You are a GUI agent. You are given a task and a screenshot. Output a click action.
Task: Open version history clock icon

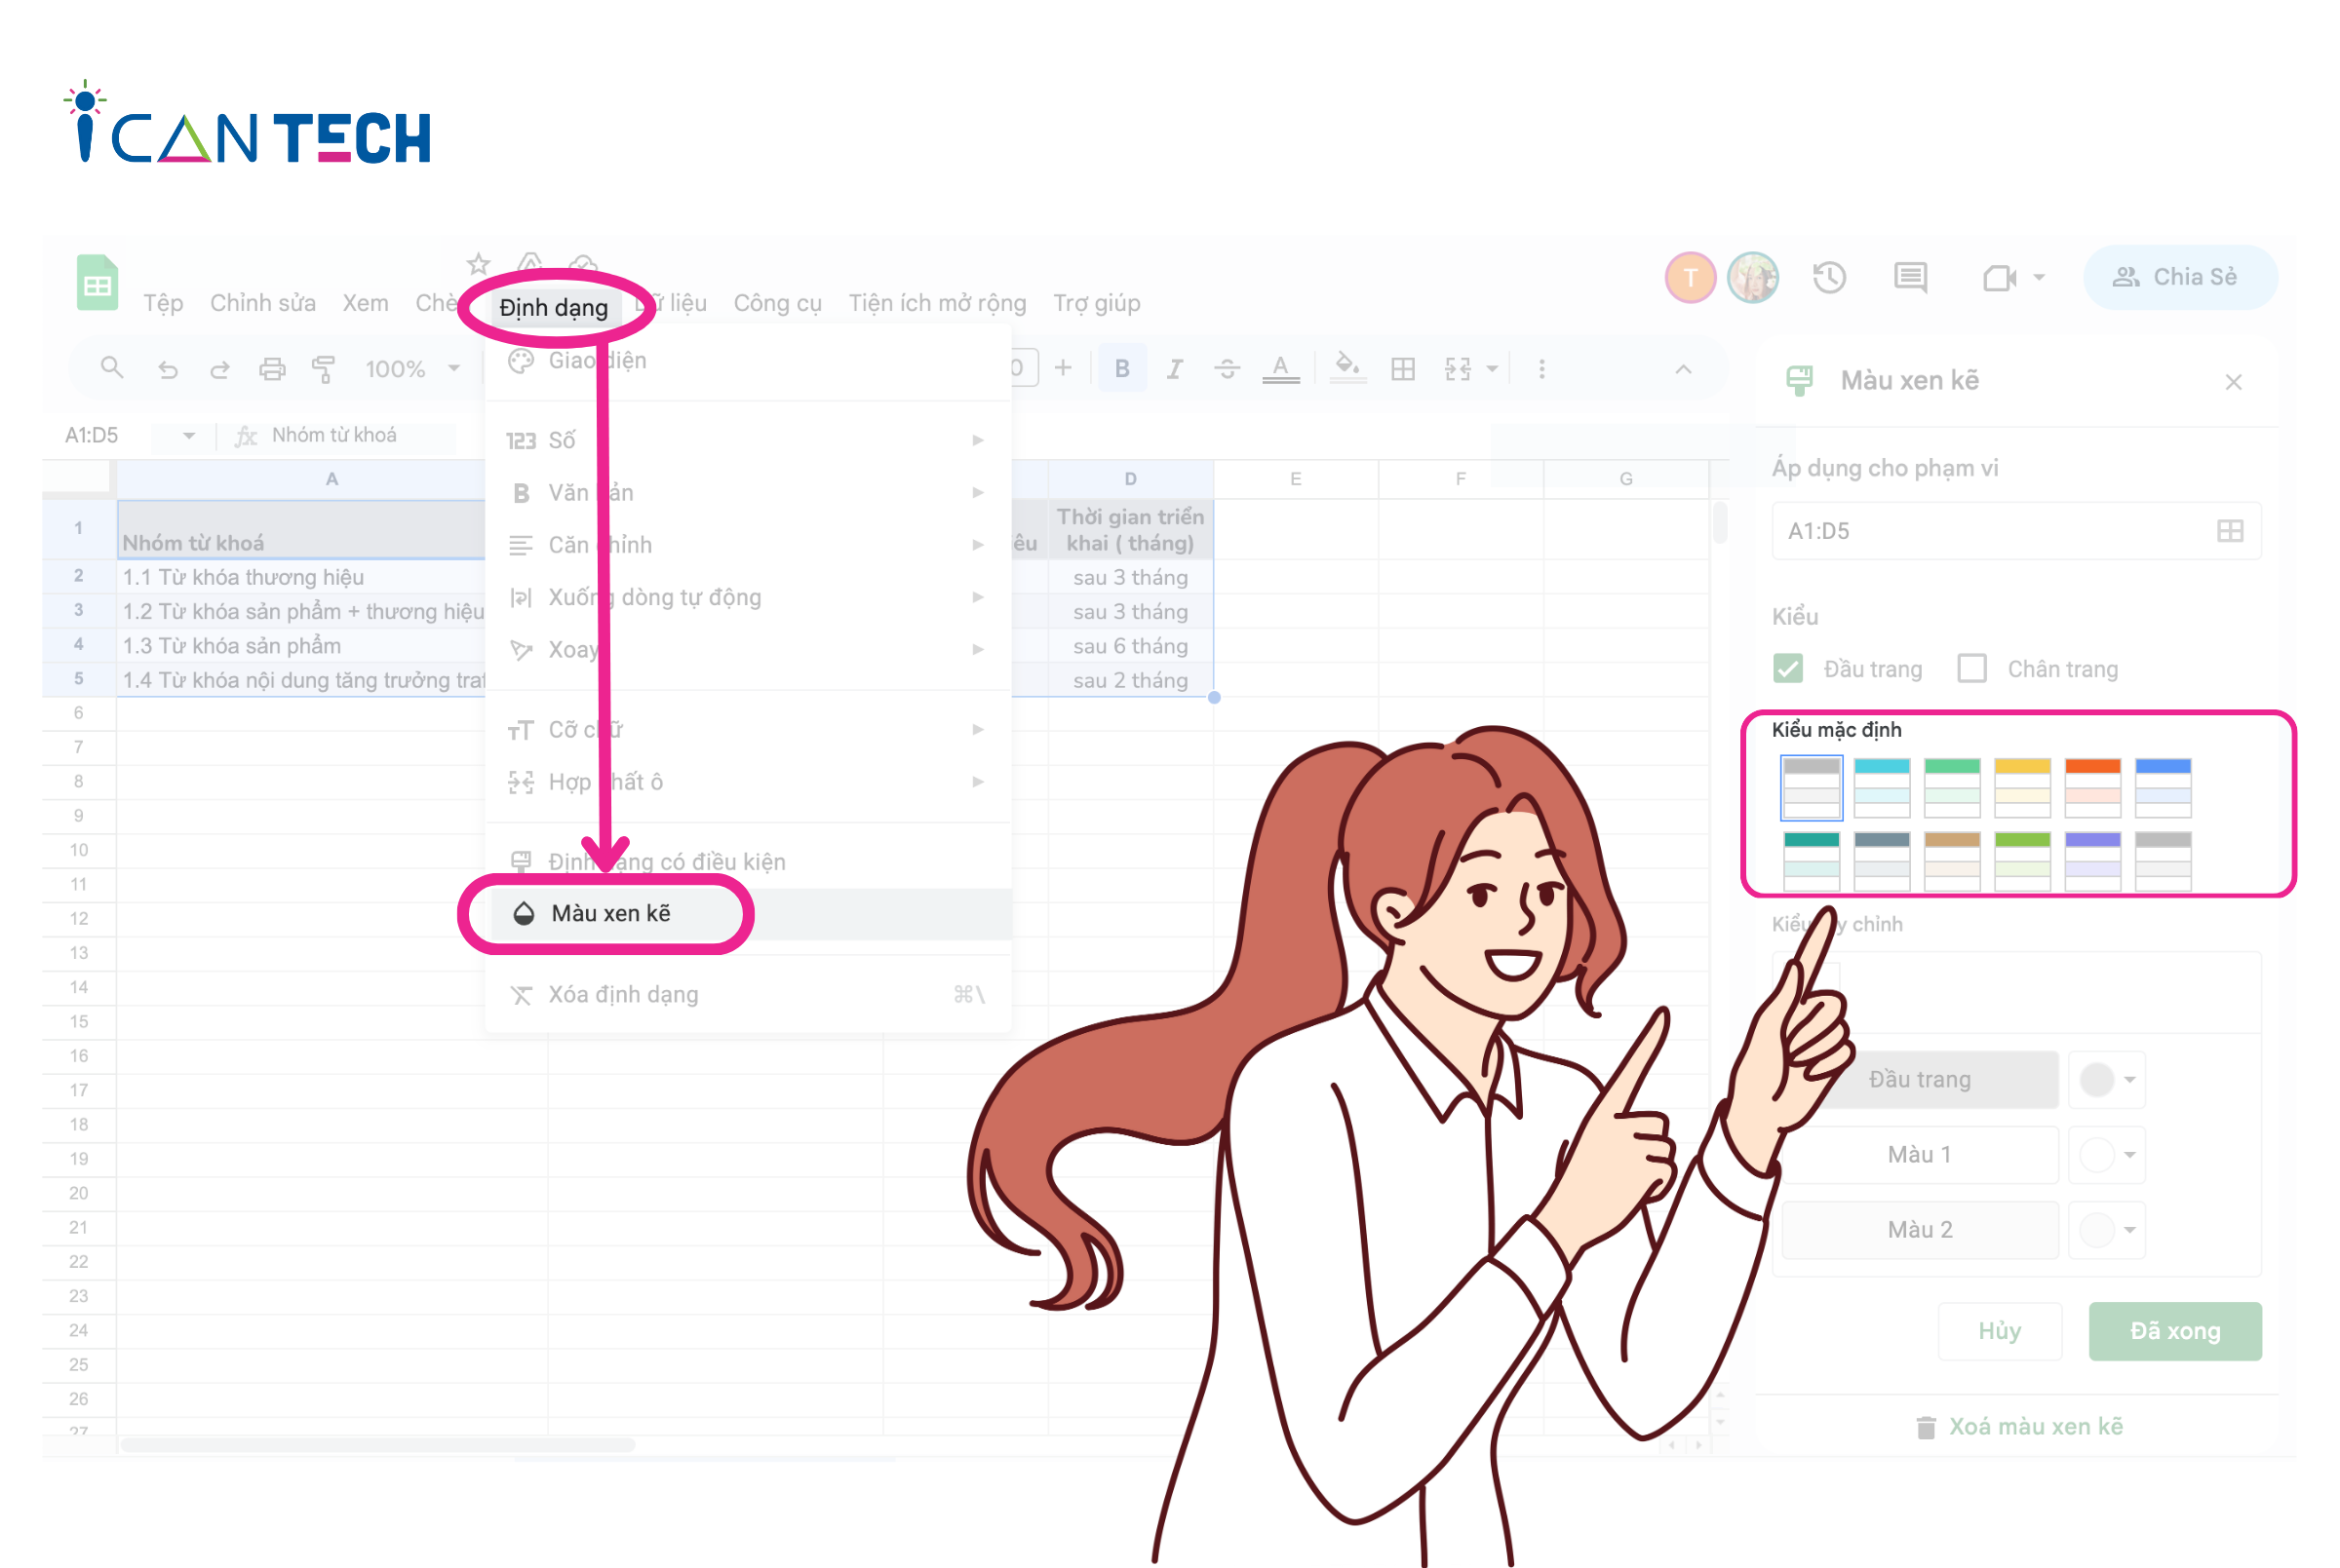(1830, 277)
